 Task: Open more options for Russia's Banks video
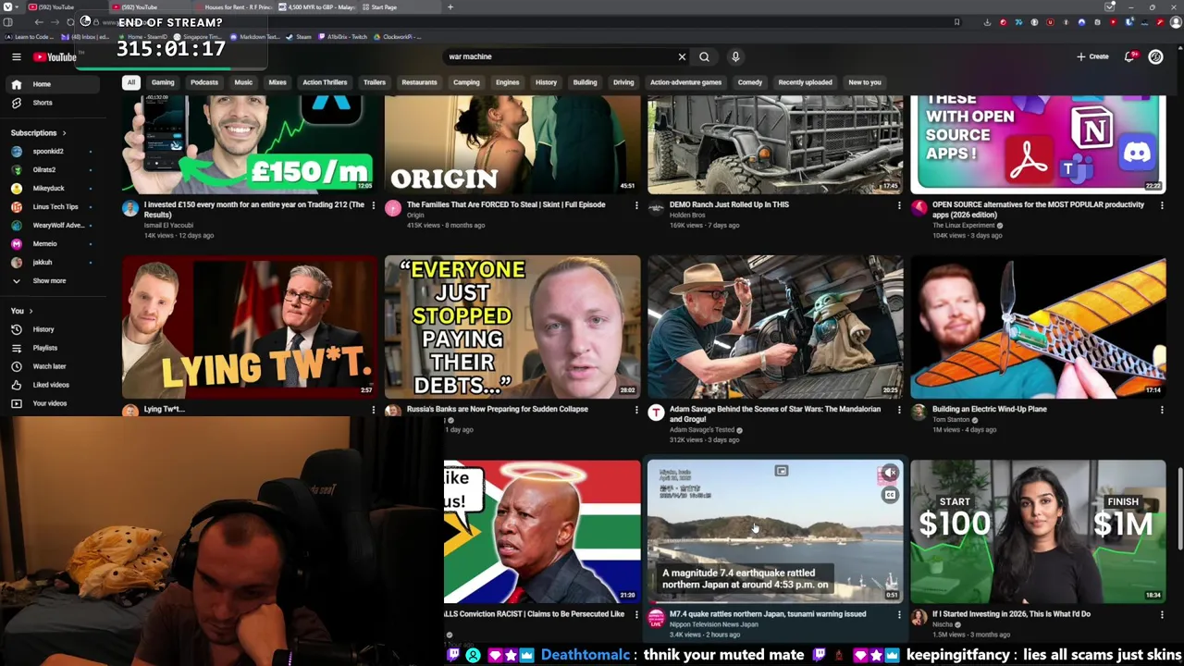tap(636, 410)
